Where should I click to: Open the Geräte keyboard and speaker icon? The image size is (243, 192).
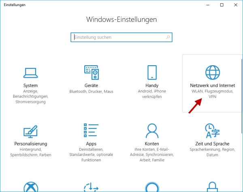coord(92,73)
